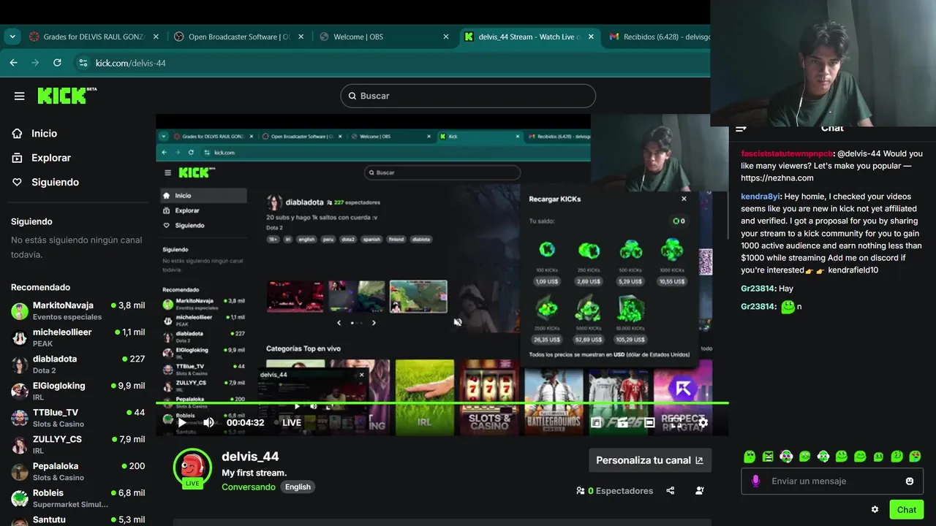Click the Enviar un mensaje input field
The height and width of the screenshot is (526, 936).
coord(832,481)
